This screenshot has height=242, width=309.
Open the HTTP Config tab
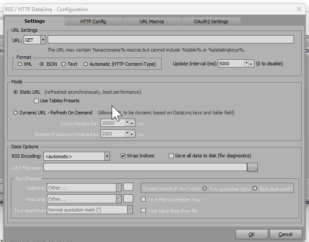pos(93,21)
